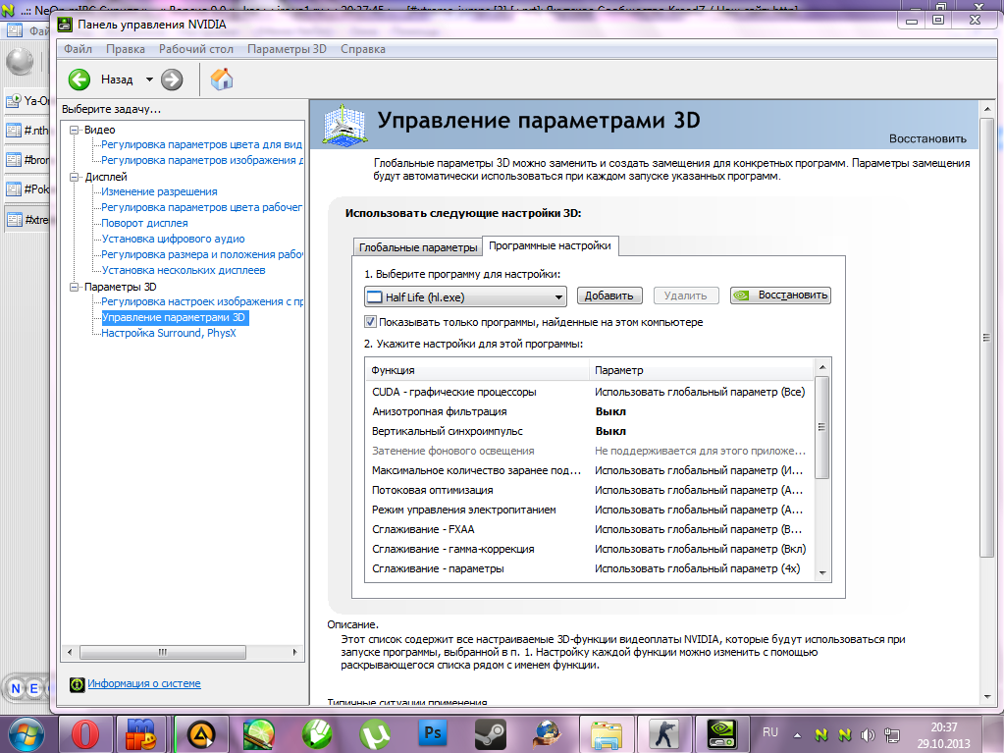Click the Режим управления электропитанием parameter value
This screenshot has height=753, width=1004.
[x=699, y=511]
